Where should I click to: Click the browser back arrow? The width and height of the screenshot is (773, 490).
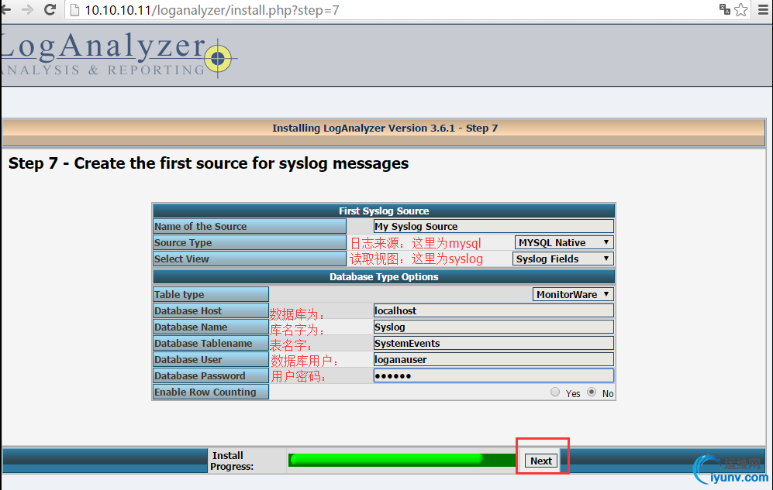point(5,9)
